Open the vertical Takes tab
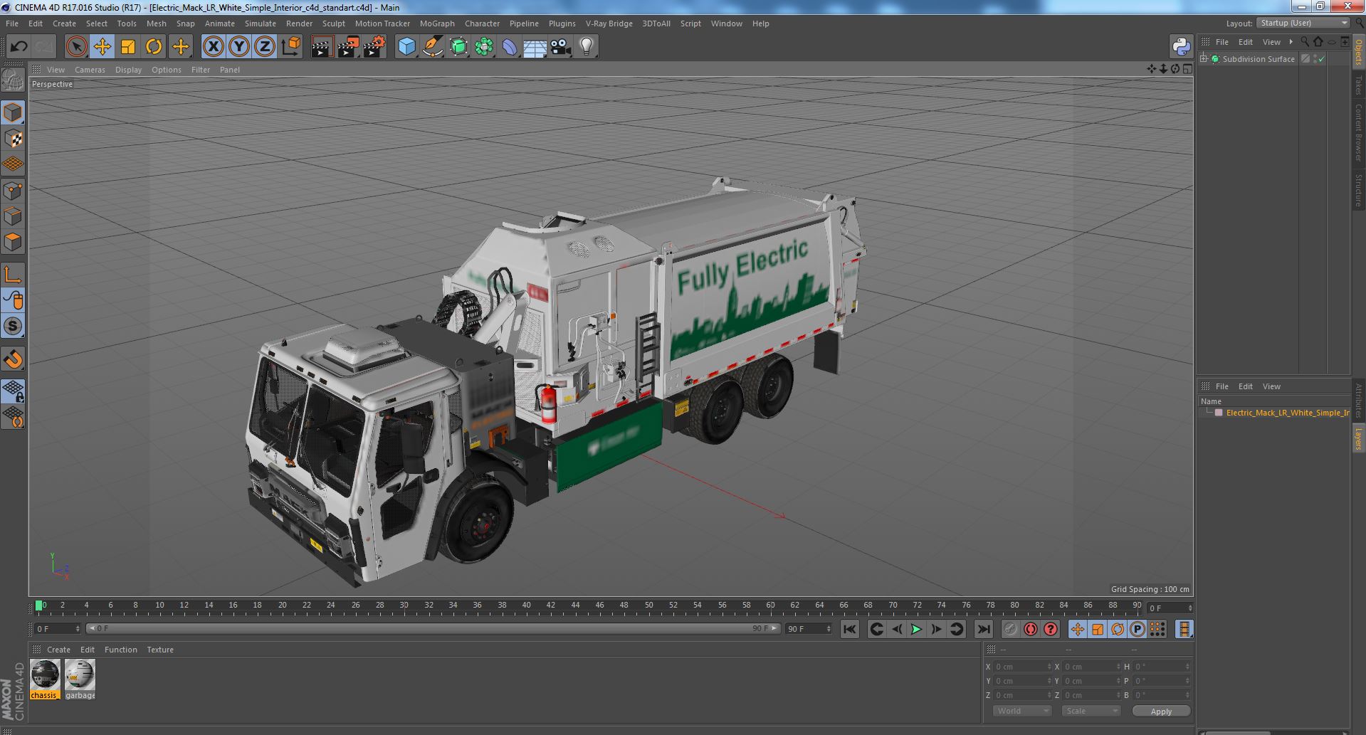Image resolution: width=1366 pixels, height=735 pixels. pos(1358,85)
